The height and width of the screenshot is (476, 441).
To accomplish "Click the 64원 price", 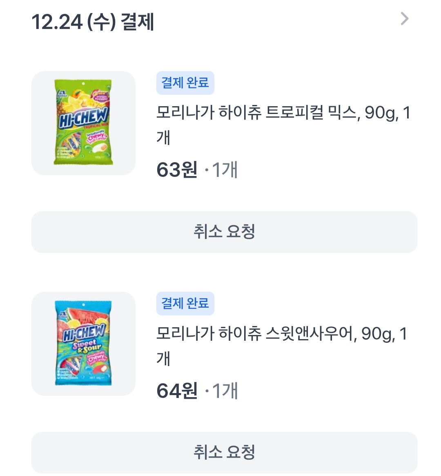I will (x=177, y=391).
